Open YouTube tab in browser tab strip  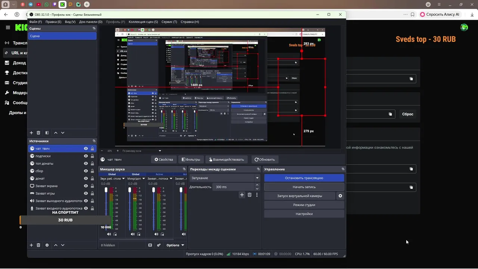tap(38, 4)
